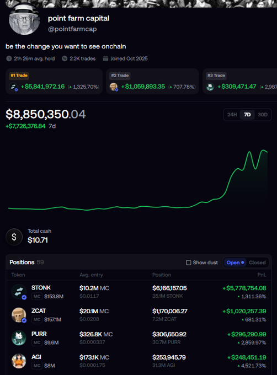The width and height of the screenshot is (277, 375).
Task: Open the PURR position row name
Action: click(x=39, y=334)
